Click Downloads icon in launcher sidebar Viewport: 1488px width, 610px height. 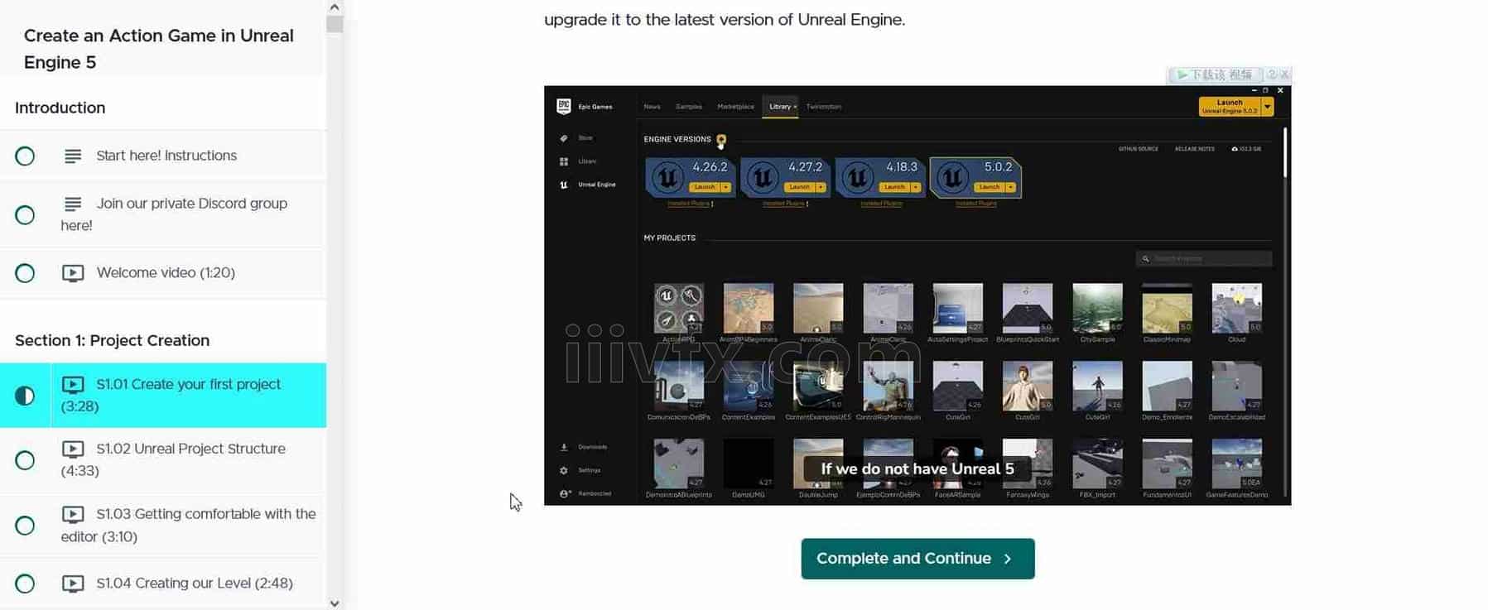pyautogui.click(x=564, y=447)
